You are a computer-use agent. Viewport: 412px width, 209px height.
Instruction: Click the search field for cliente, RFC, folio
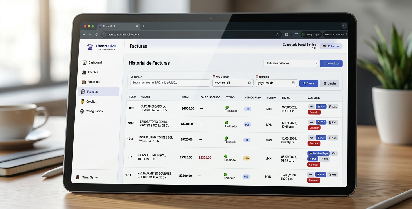[170, 83]
